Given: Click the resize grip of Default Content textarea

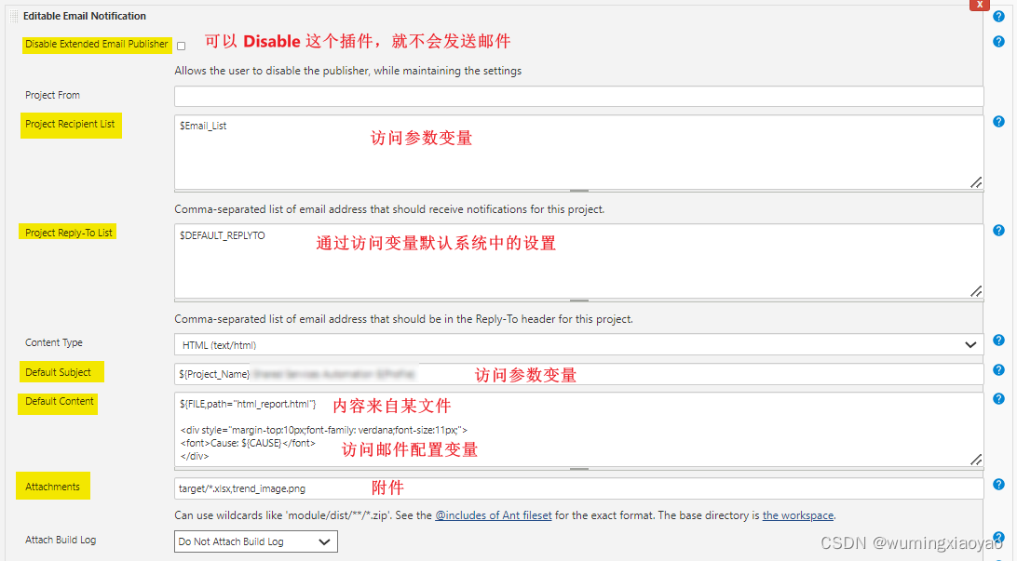Looking at the screenshot, I should [975, 460].
